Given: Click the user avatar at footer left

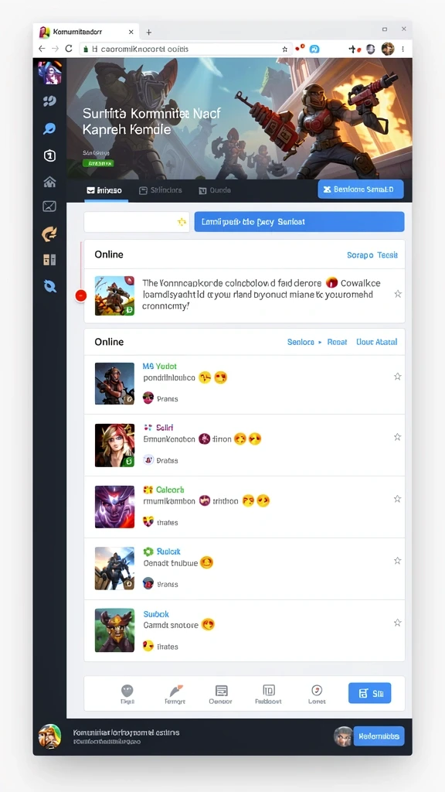Looking at the screenshot, I should (49, 736).
